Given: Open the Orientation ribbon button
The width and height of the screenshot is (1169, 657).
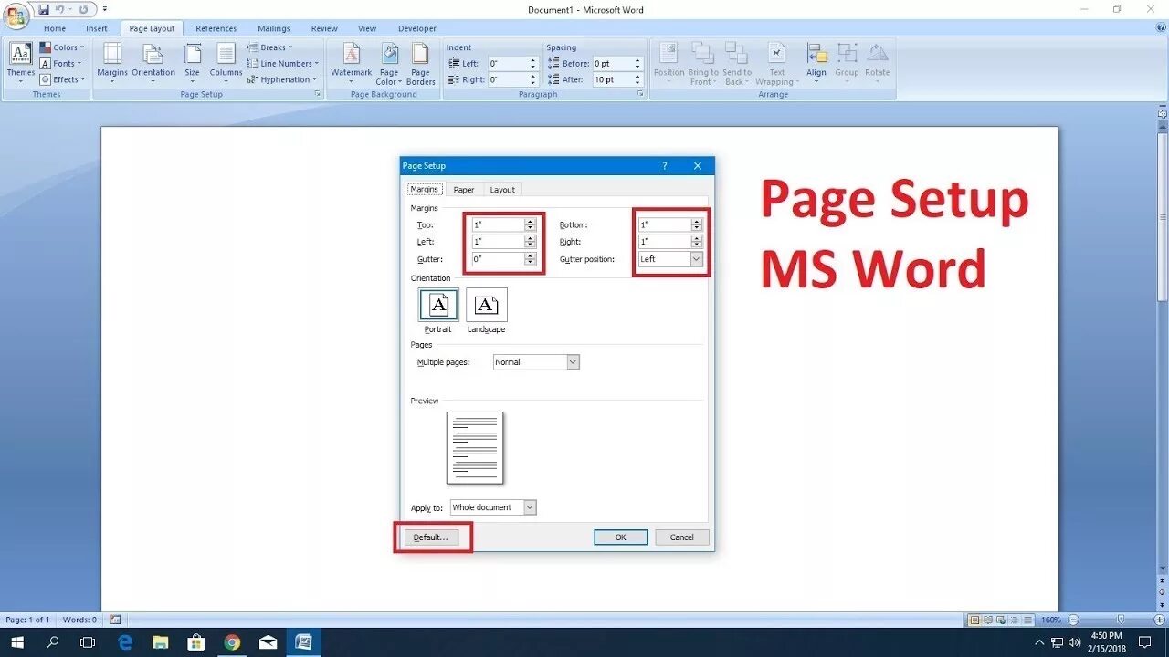Looking at the screenshot, I should 153,62.
